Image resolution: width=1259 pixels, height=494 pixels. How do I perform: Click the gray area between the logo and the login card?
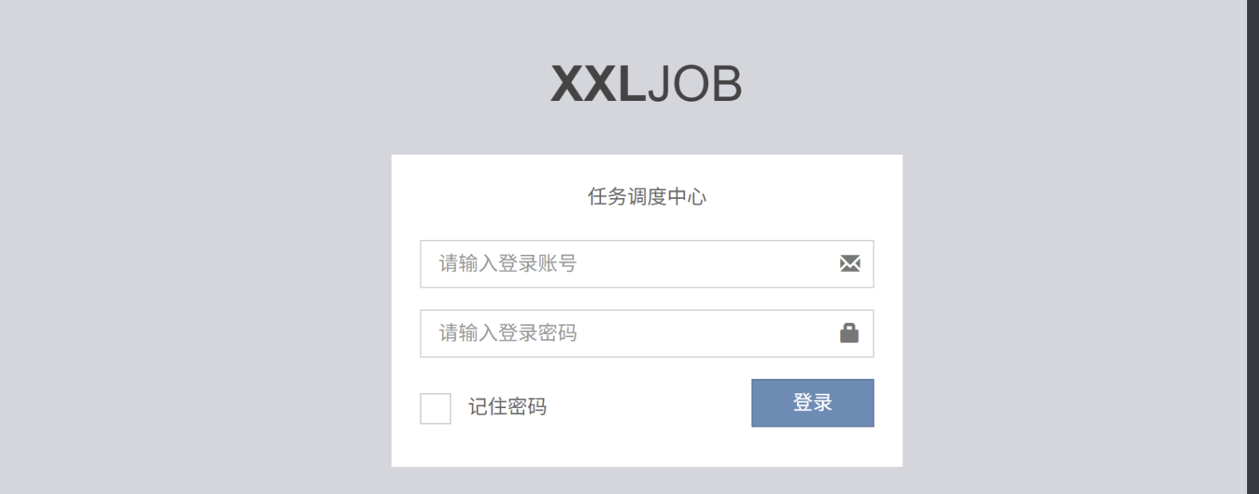point(647,129)
